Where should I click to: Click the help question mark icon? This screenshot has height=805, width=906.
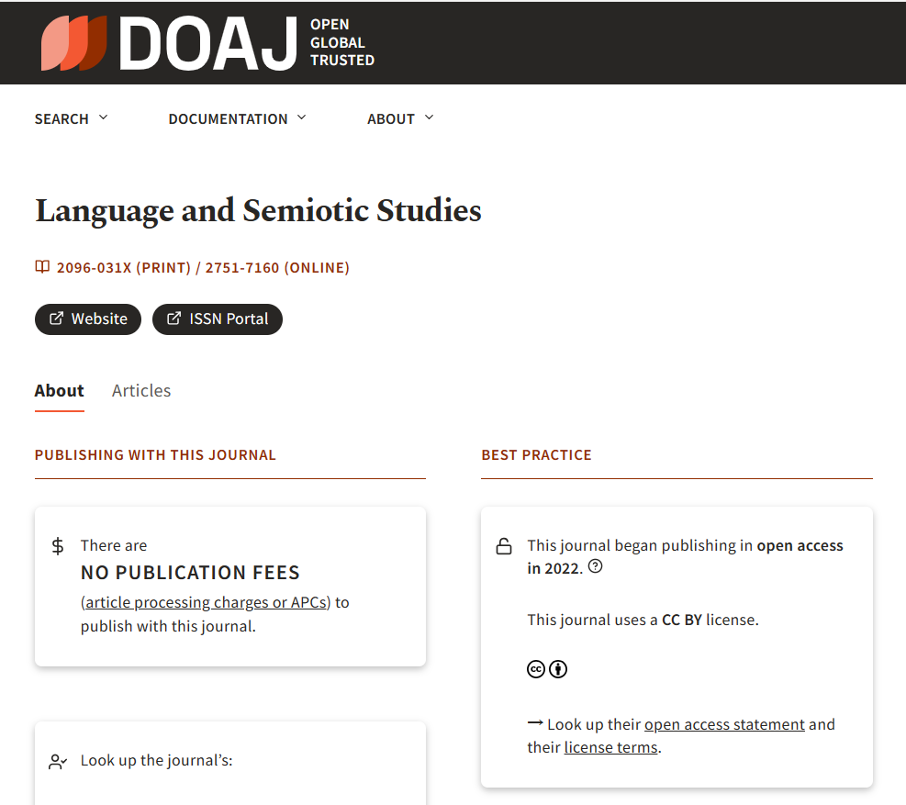595,567
